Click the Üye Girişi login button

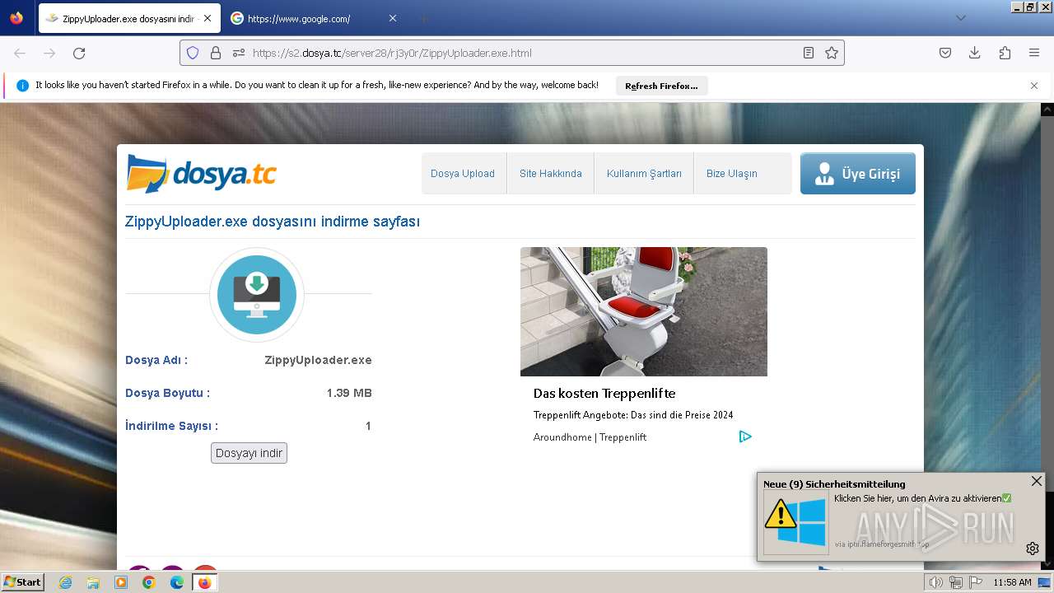(858, 174)
